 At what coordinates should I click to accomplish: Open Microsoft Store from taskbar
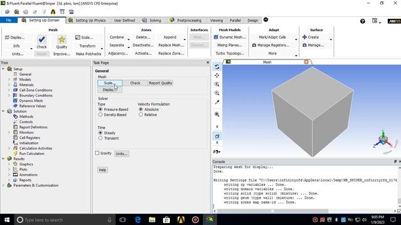pyautogui.click(x=167, y=219)
